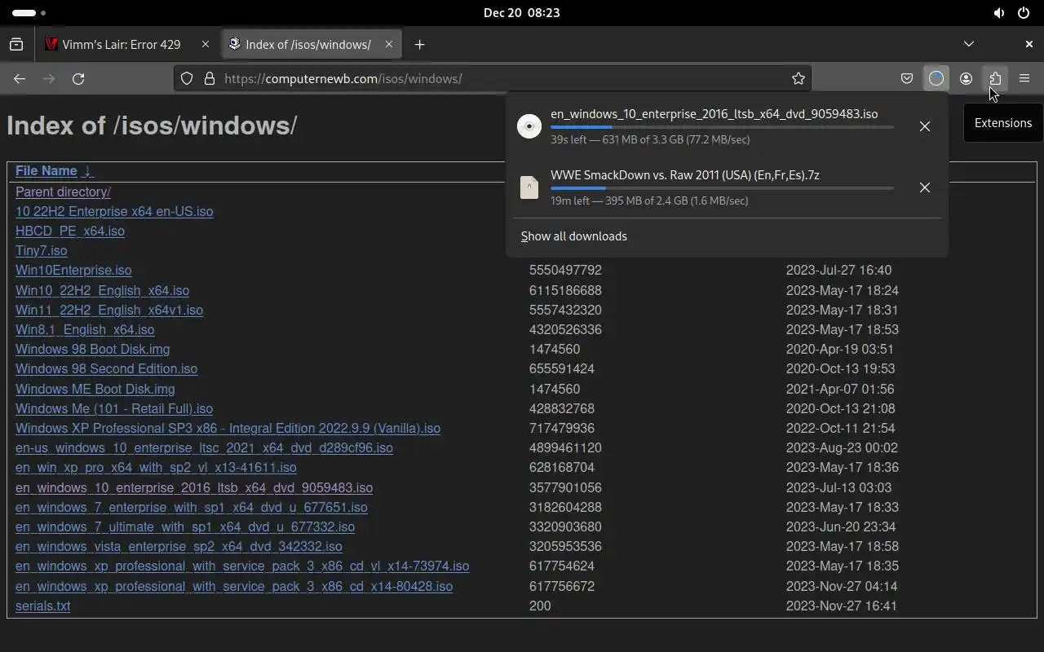Download en_windows_7_enterprise_with_sp1 iso
Screen dimensions: 1044x652
click(192, 508)
